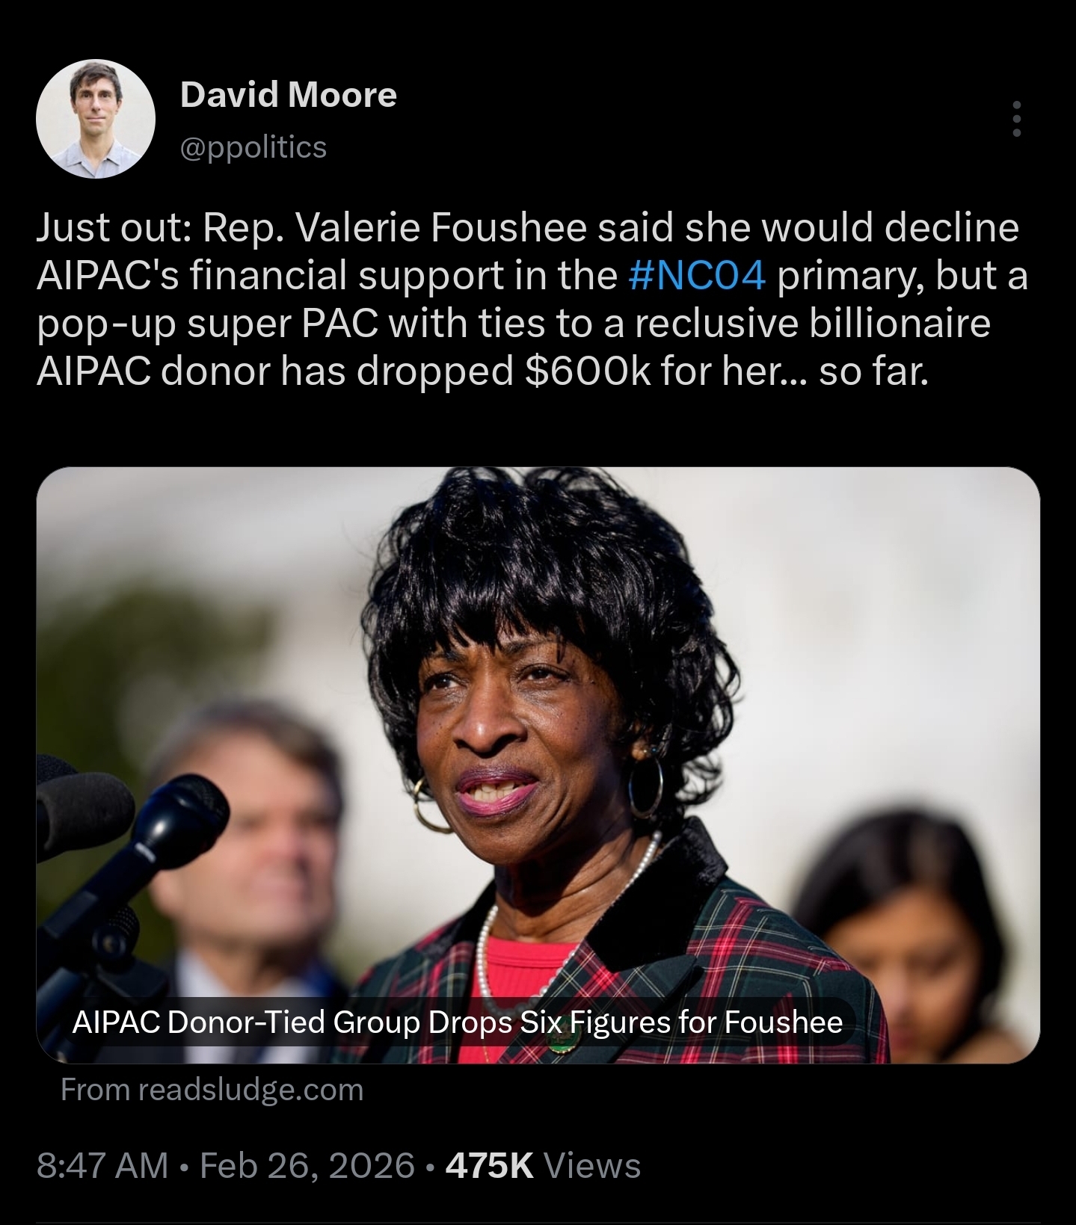
Task: Open the Feb 26, 2026 post date
Action: tap(307, 1166)
